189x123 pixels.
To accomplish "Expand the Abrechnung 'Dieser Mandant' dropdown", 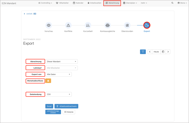I will click(61, 61).
